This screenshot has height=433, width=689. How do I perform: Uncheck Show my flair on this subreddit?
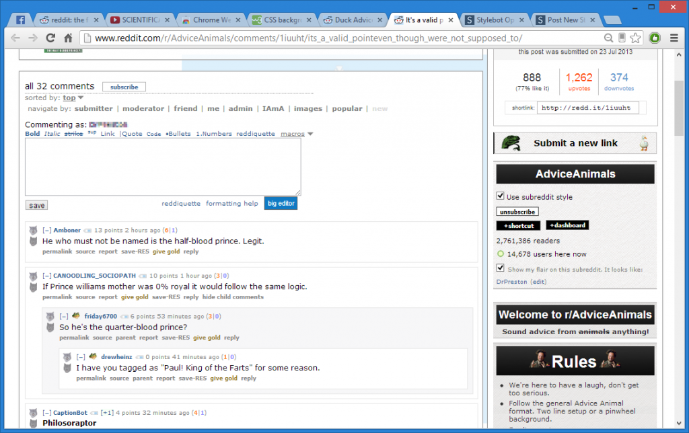click(500, 268)
